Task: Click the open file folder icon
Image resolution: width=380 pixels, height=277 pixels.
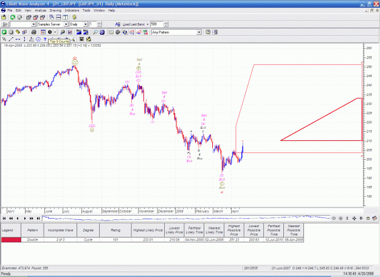Action: pyautogui.click(x=4, y=17)
